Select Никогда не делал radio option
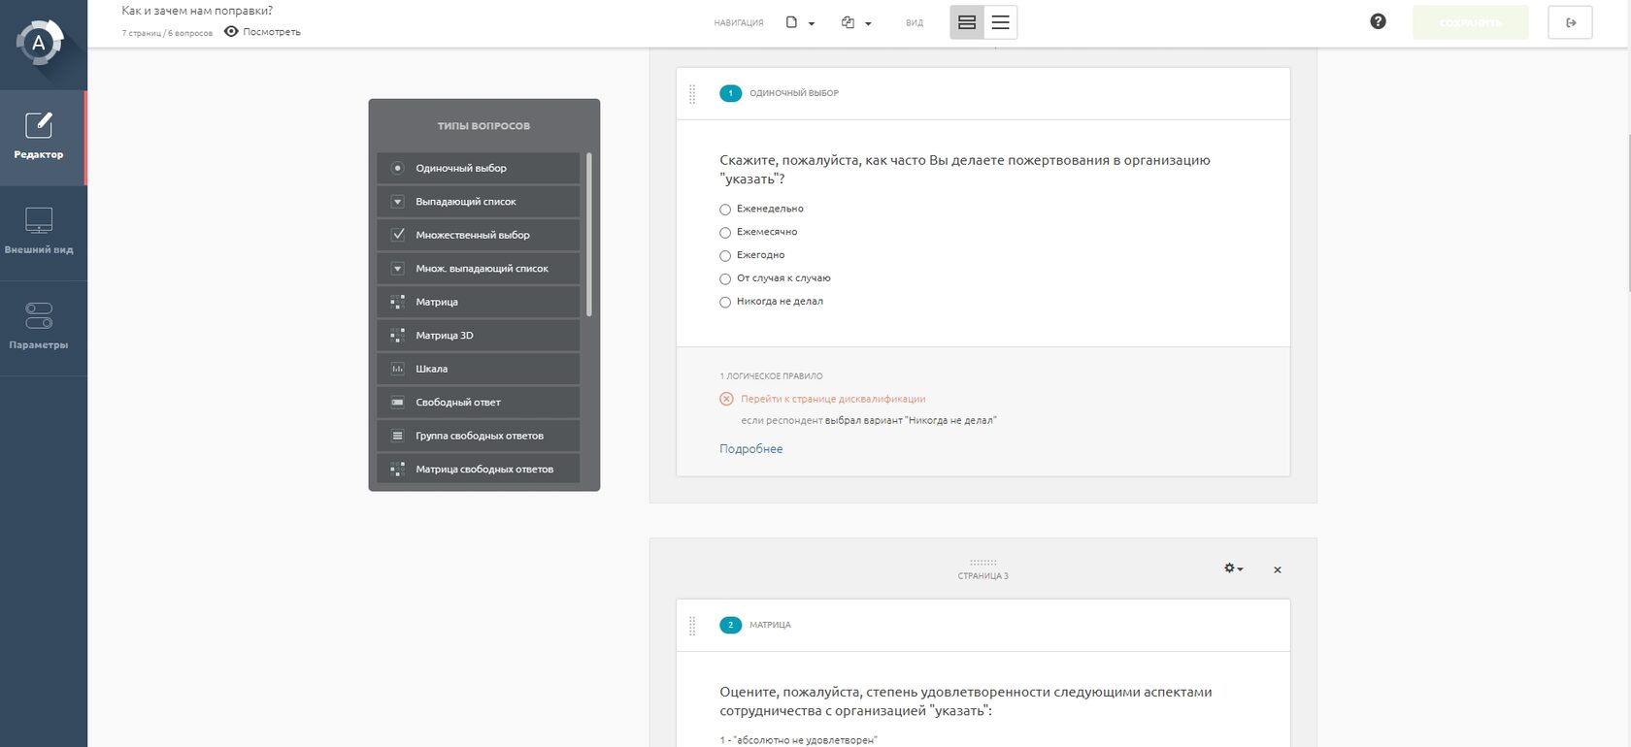 tap(725, 303)
